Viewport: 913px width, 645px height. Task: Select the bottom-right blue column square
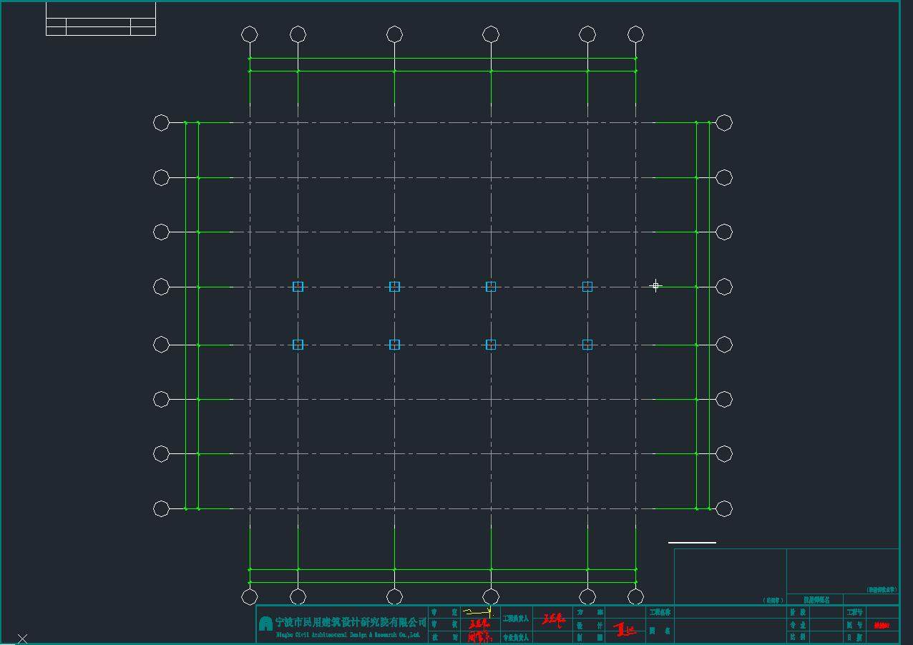point(587,345)
